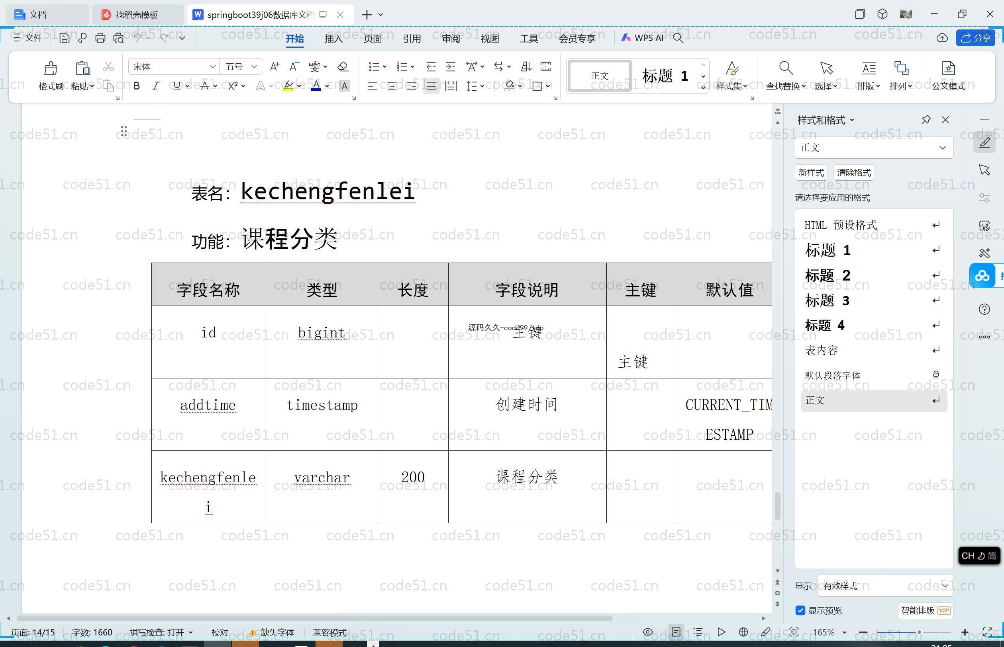
Task: Click the Increase indent icon
Action: point(451,66)
